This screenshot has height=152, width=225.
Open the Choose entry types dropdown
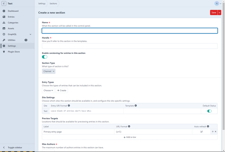tap(48, 90)
